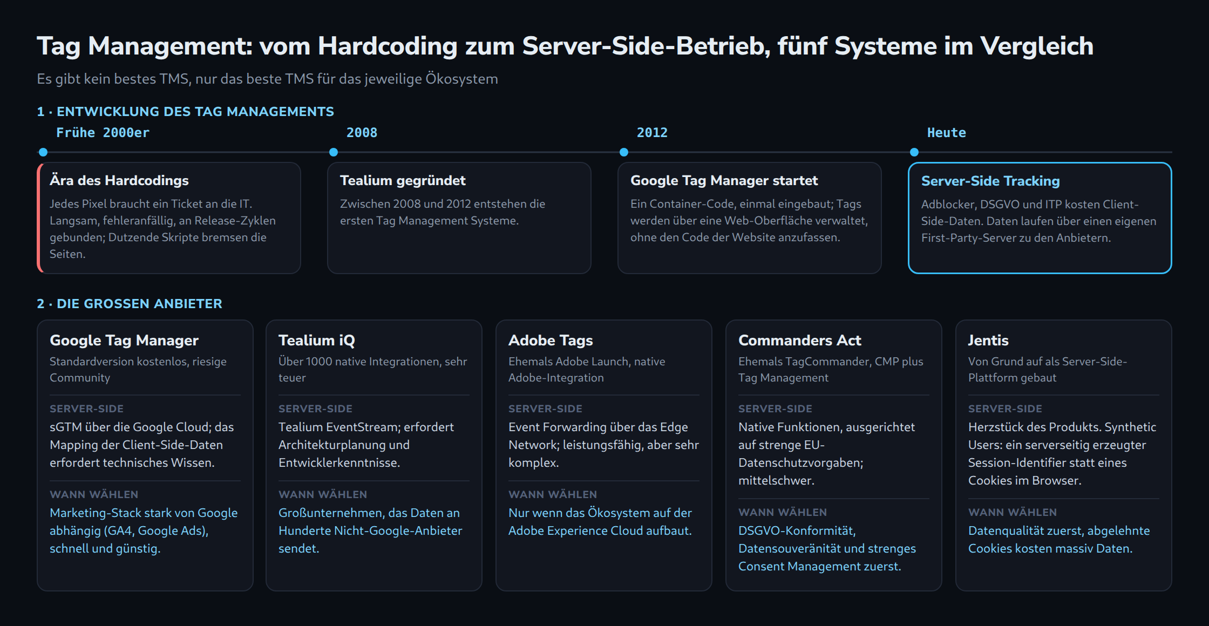Click the 'Google Tag Manager startet' card title
Screen dimensions: 1209x626
coord(724,180)
